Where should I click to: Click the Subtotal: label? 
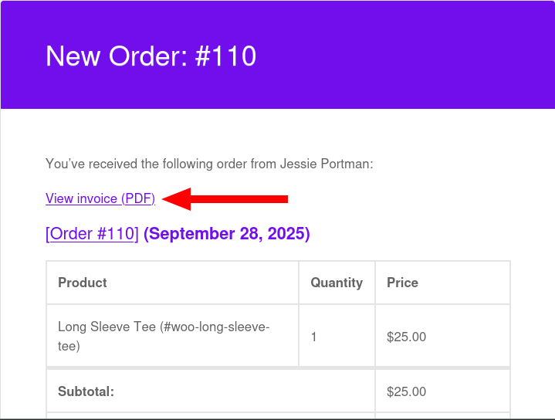coord(86,391)
